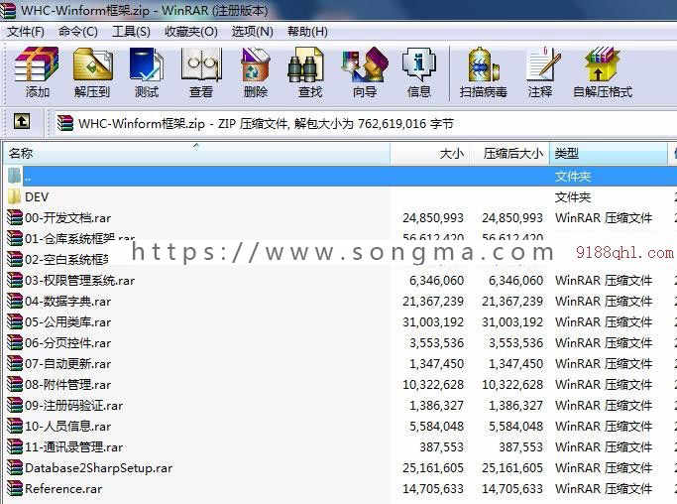
Task: Click the up-one-level arrow button
Action: click(x=22, y=121)
